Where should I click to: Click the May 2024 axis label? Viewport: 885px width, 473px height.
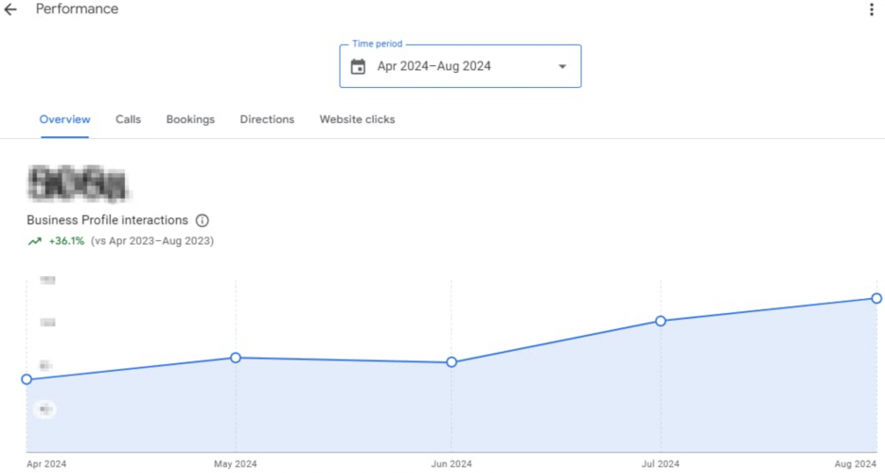click(236, 464)
